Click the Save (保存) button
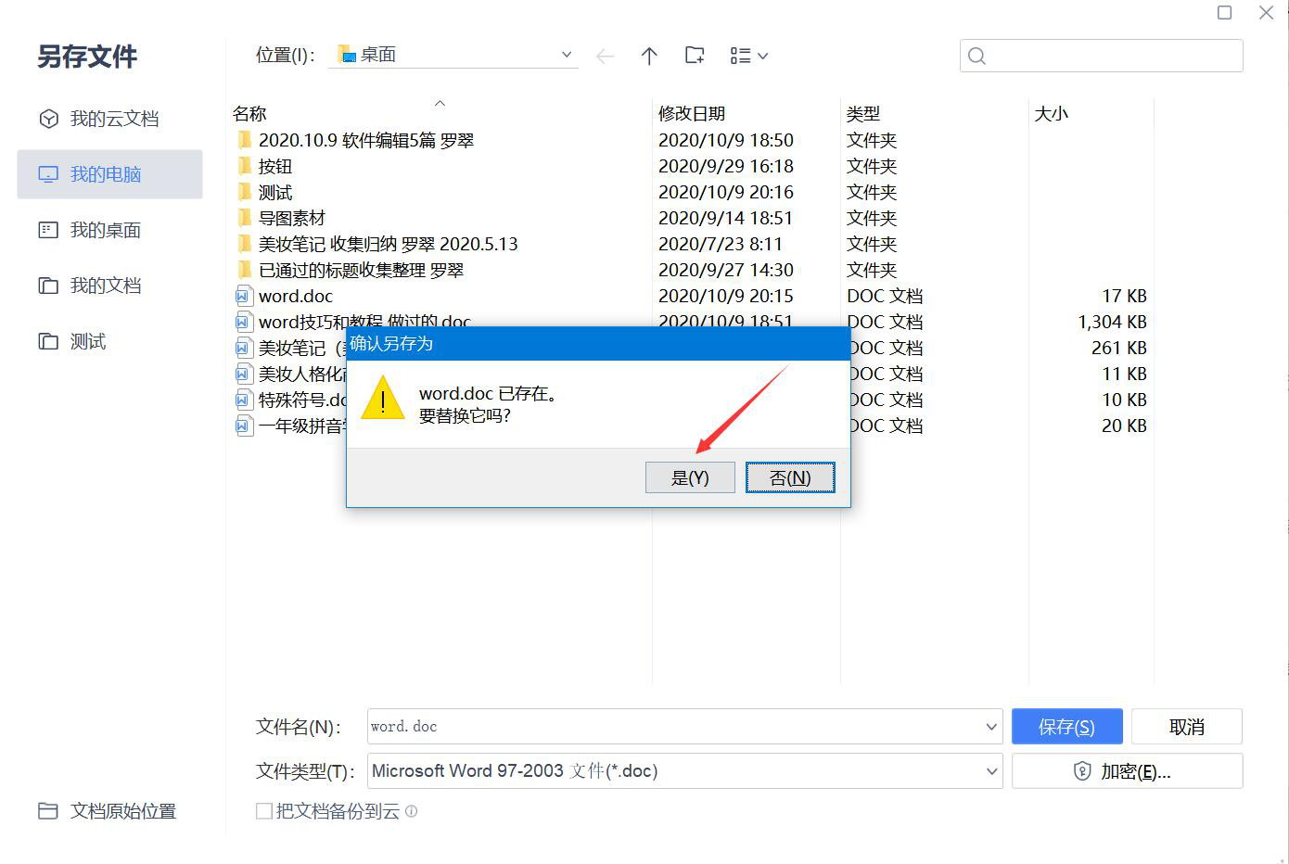Image resolution: width=1289 pixels, height=864 pixels. pos(1067,727)
